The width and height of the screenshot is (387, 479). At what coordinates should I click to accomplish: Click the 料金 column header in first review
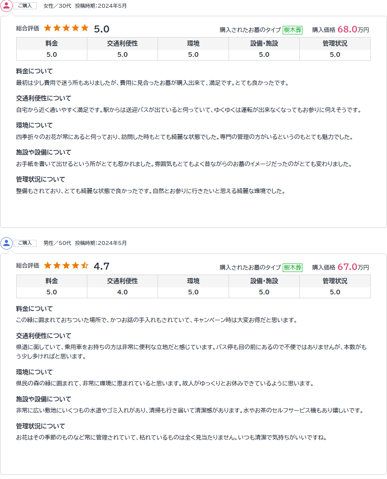pos(52,44)
